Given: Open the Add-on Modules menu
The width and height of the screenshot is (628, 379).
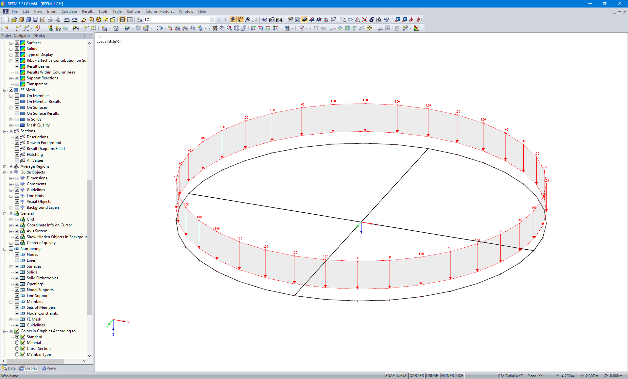Looking at the screenshot, I should pos(159,11).
